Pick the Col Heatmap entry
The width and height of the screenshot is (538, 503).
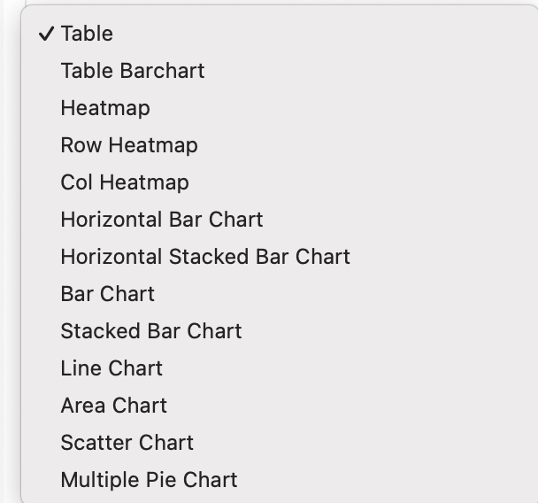(125, 182)
